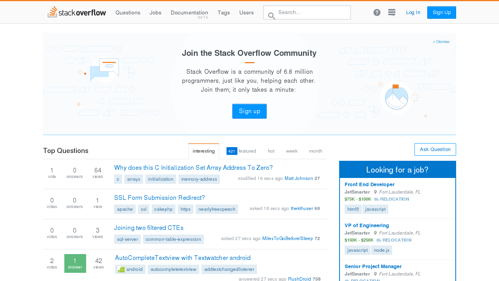Click the https tag
The height and width of the screenshot is (281, 499).
coord(186,209)
